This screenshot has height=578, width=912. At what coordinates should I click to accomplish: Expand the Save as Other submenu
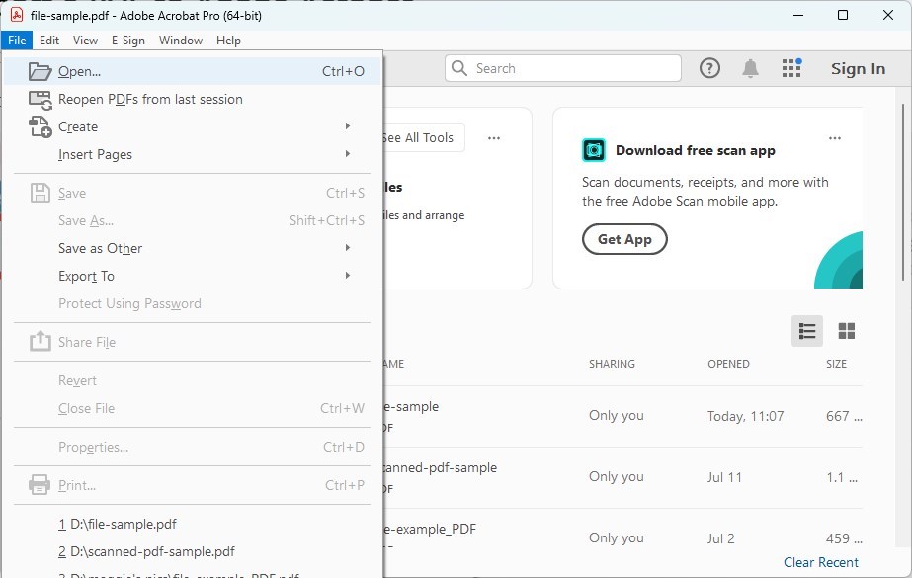(348, 248)
